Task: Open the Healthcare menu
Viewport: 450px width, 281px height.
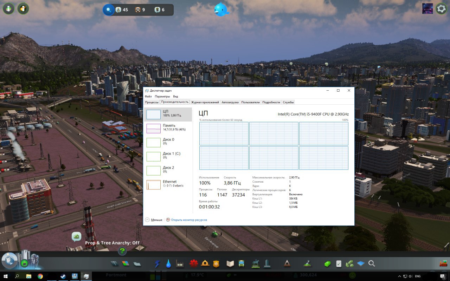Action: (194, 263)
